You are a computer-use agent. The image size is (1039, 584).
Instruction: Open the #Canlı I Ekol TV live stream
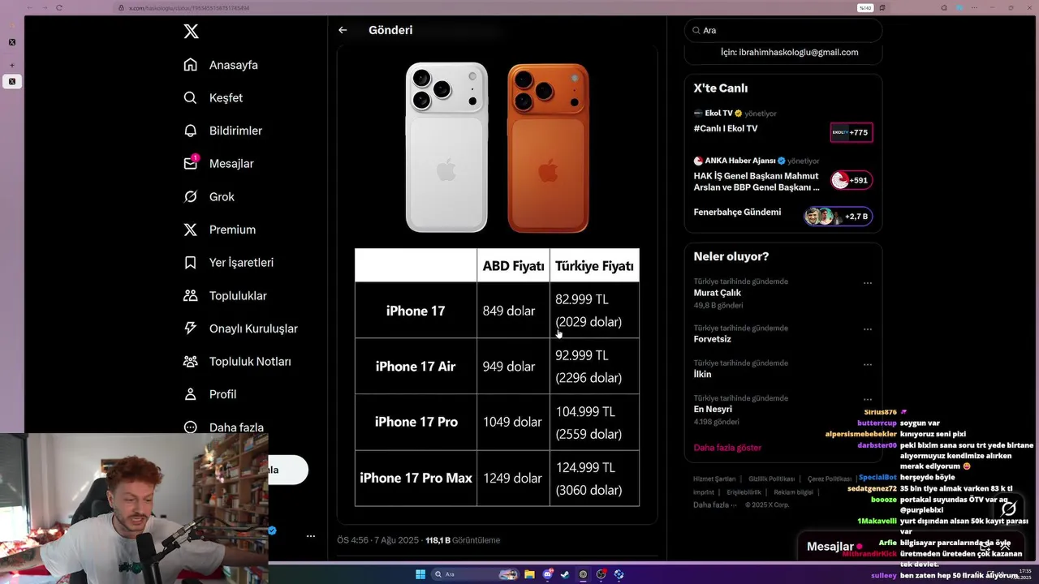(726, 128)
